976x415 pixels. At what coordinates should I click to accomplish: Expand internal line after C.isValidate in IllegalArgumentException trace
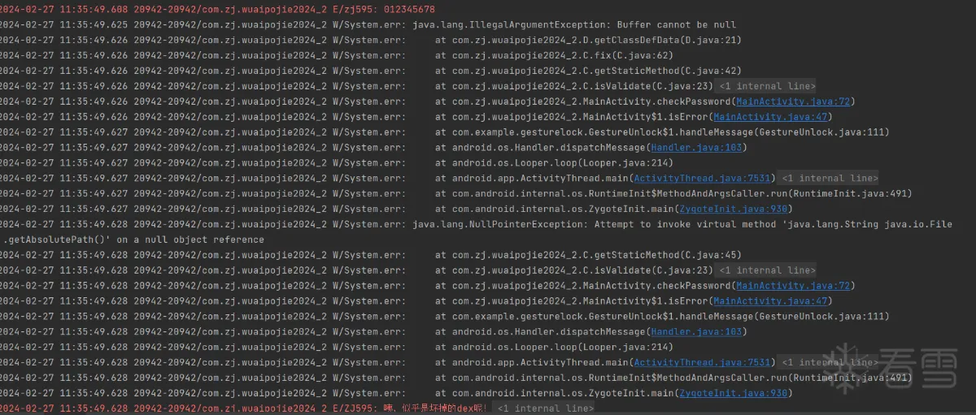point(766,86)
